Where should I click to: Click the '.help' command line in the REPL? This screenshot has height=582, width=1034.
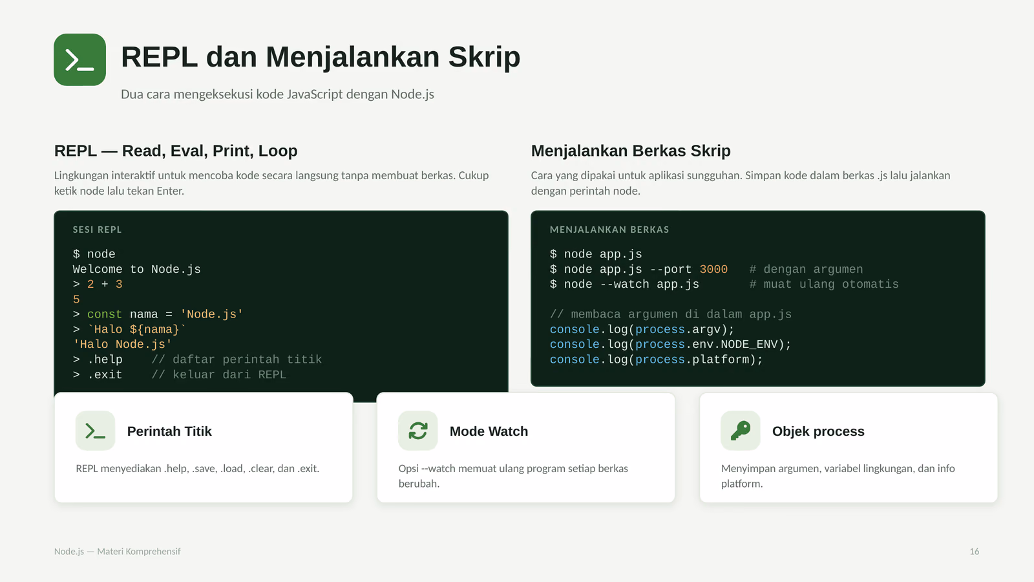[x=197, y=360]
